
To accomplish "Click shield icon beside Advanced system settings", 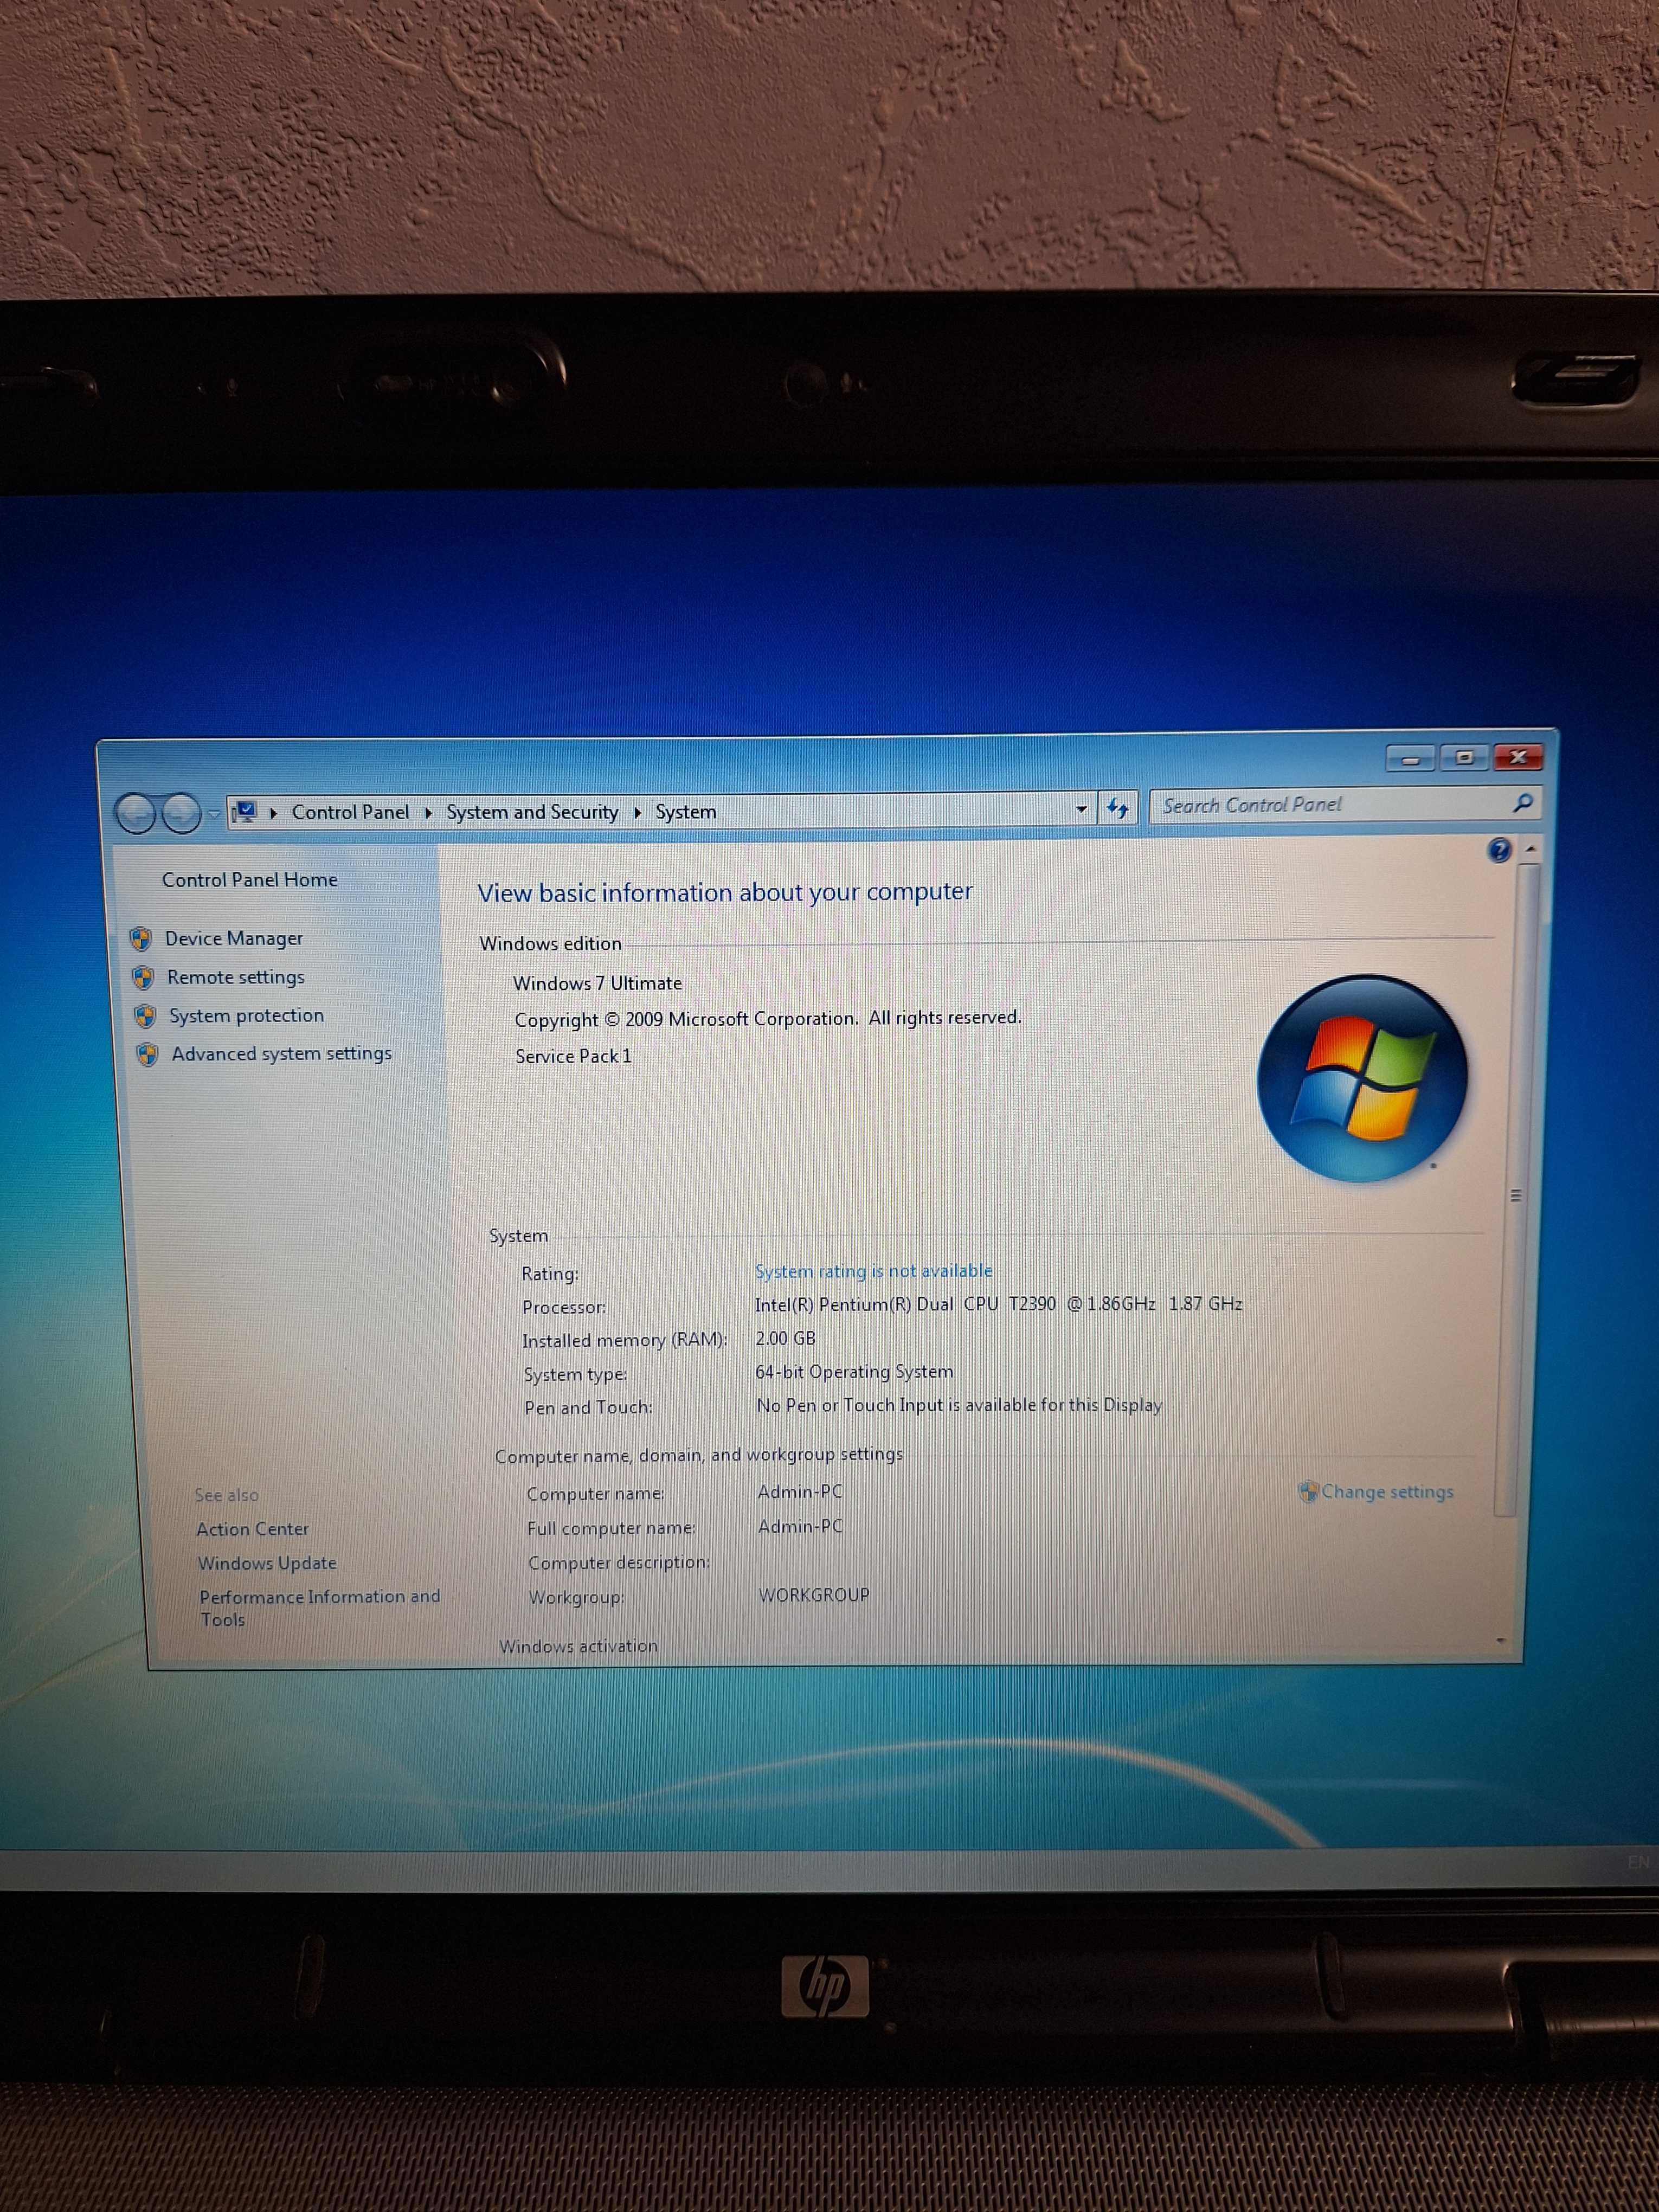I will pos(147,1054).
